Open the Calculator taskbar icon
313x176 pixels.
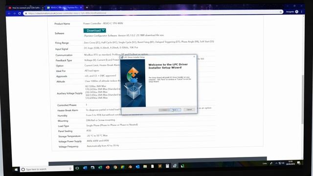pos(167,166)
